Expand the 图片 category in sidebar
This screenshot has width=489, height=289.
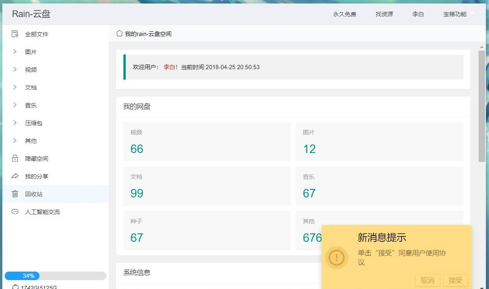pyautogui.click(x=15, y=52)
